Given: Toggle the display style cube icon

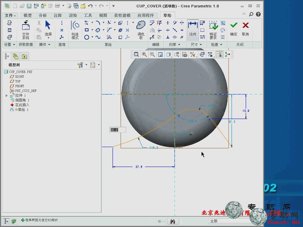Looking at the screenshot, I should click(x=168, y=54).
